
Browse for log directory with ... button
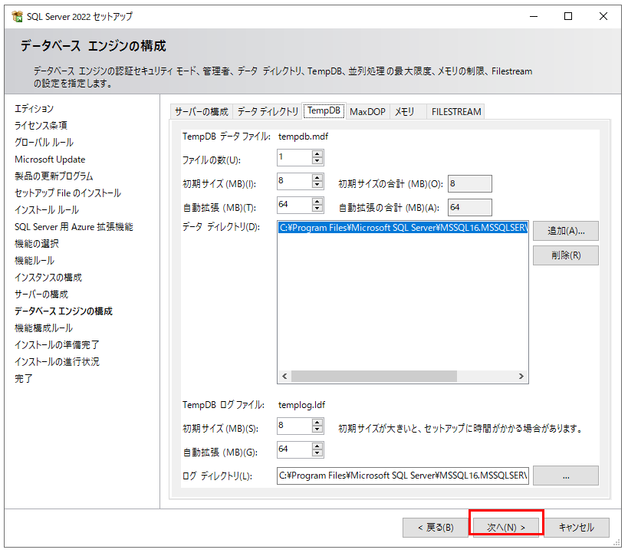(x=566, y=476)
